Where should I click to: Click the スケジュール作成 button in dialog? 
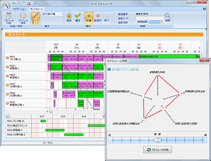158,150
